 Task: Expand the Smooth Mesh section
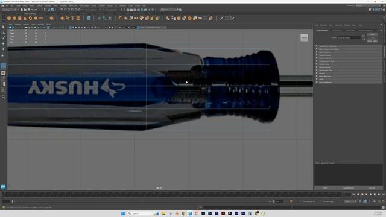pos(349,58)
